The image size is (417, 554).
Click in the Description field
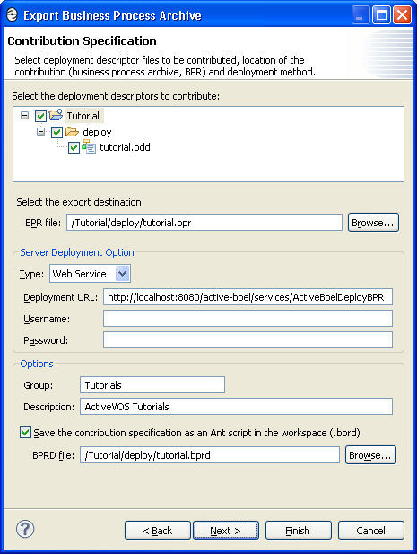(x=236, y=407)
